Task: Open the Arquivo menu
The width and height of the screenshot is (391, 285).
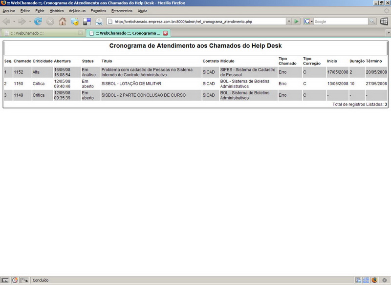Action: (x=9, y=11)
